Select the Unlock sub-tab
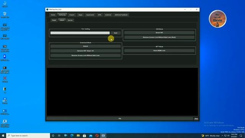This screenshot has width=245, height=138. [x=62, y=20]
